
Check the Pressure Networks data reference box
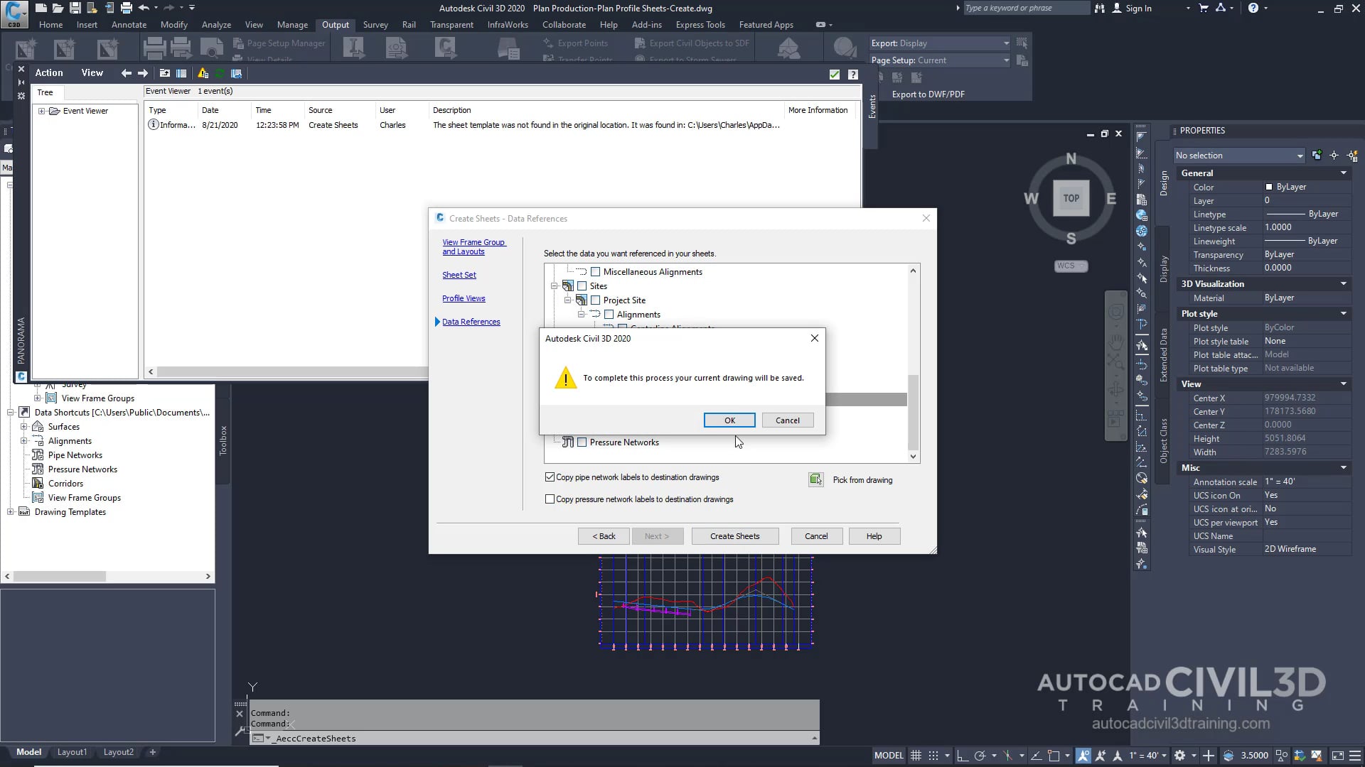coord(582,442)
